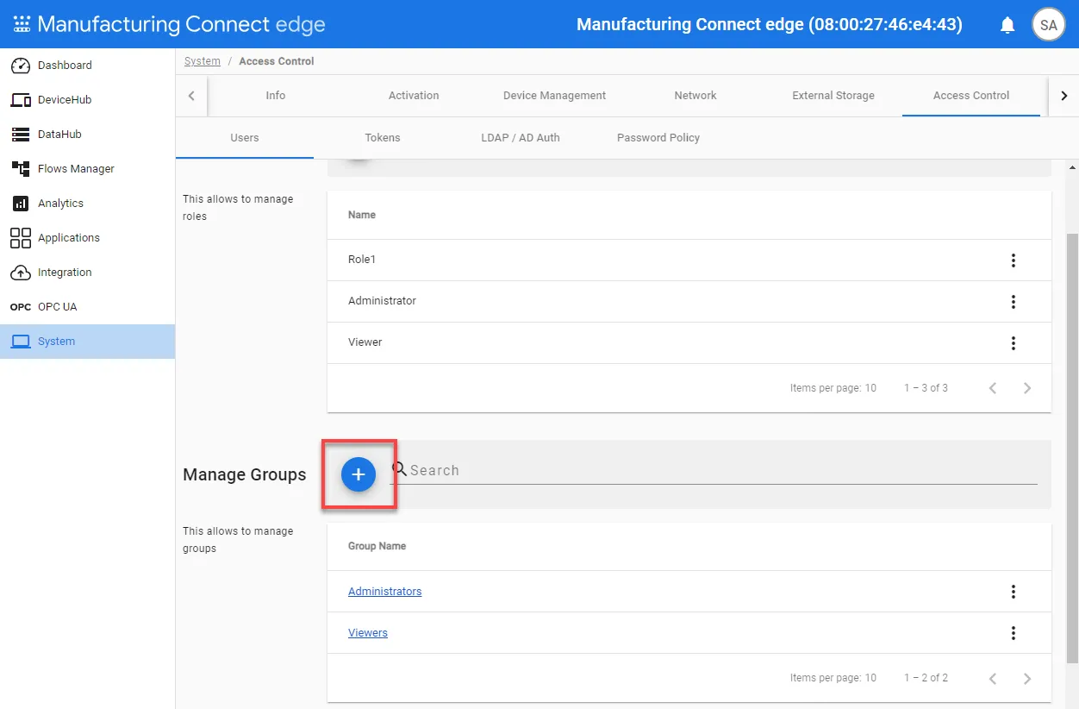Select System in the sidebar
This screenshot has height=709, width=1079.
pyautogui.click(x=87, y=342)
